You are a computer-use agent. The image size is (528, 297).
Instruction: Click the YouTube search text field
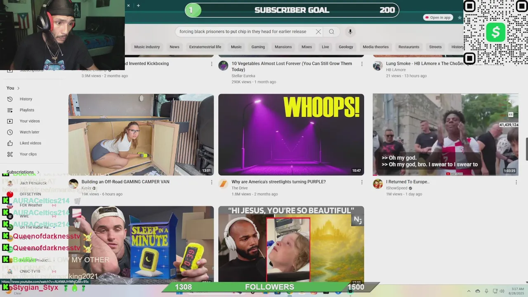click(x=245, y=32)
